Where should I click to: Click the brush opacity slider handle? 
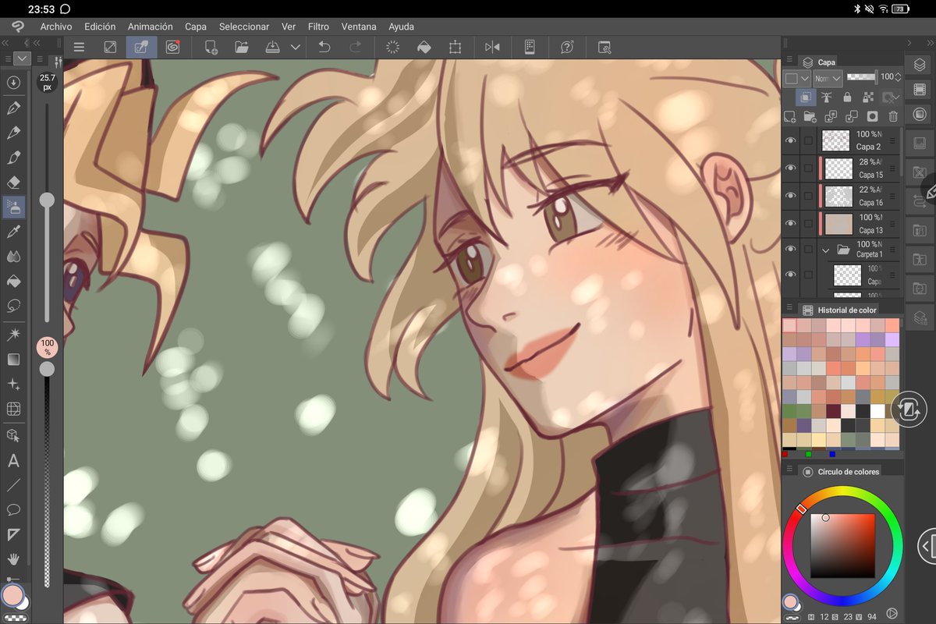[47, 368]
